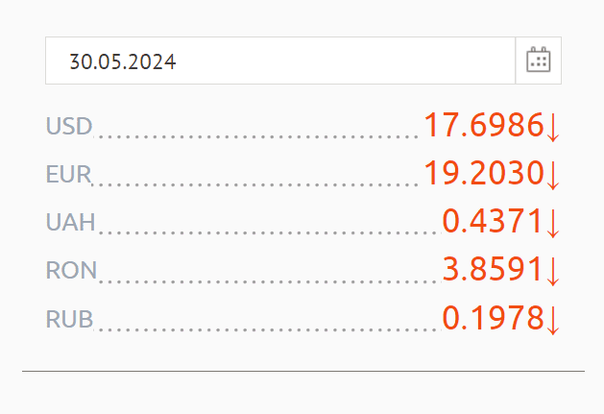
Task: Choose the RUB currency label
Action: pyautogui.click(x=69, y=318)
